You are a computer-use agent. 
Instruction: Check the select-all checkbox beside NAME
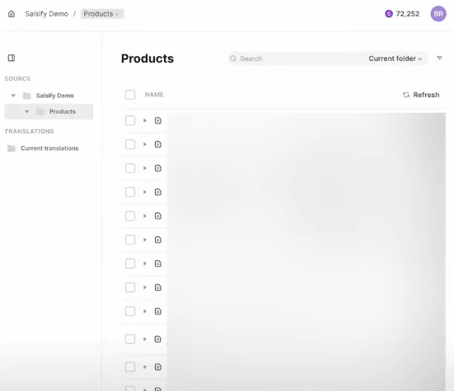click(130, 95)
